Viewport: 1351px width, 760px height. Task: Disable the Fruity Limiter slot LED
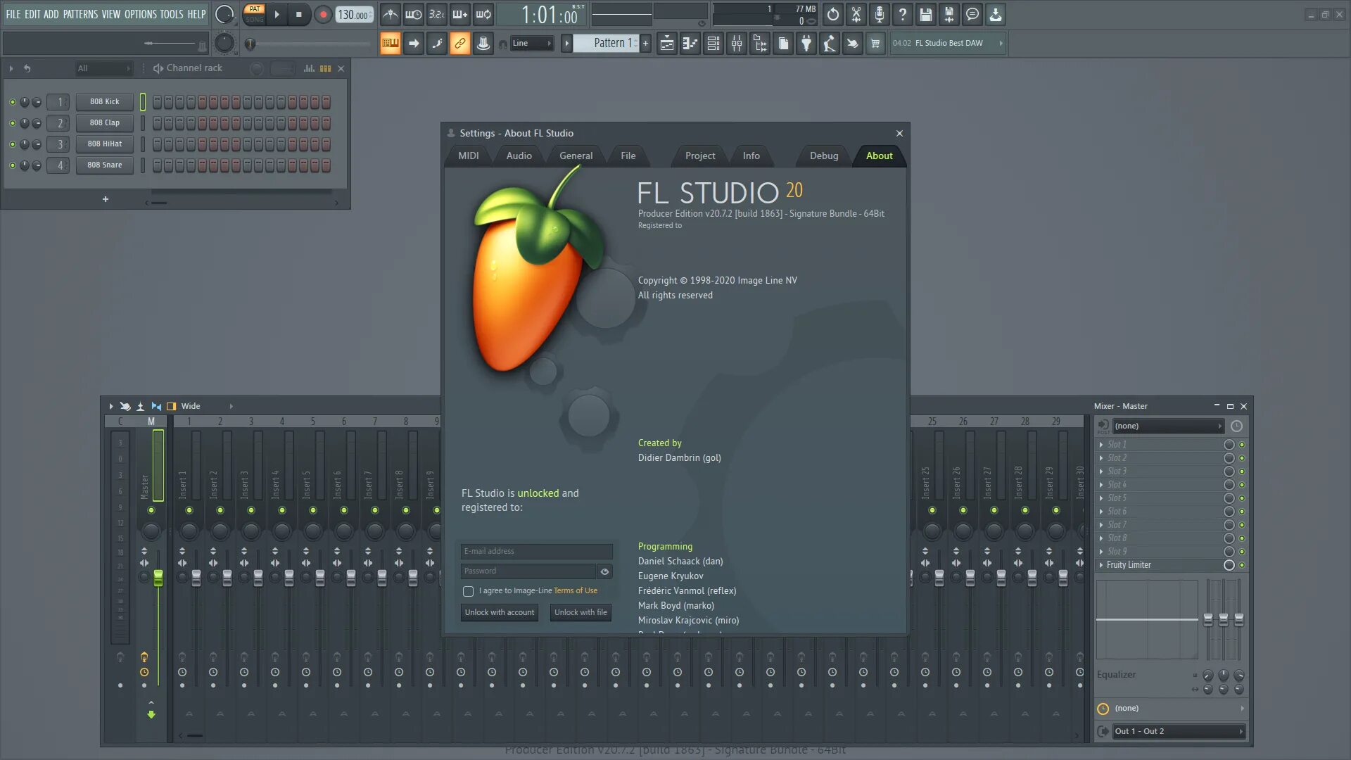tap(1242, 565)
